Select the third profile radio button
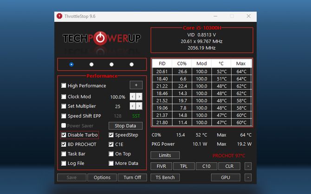 click(x=111, y=64)
